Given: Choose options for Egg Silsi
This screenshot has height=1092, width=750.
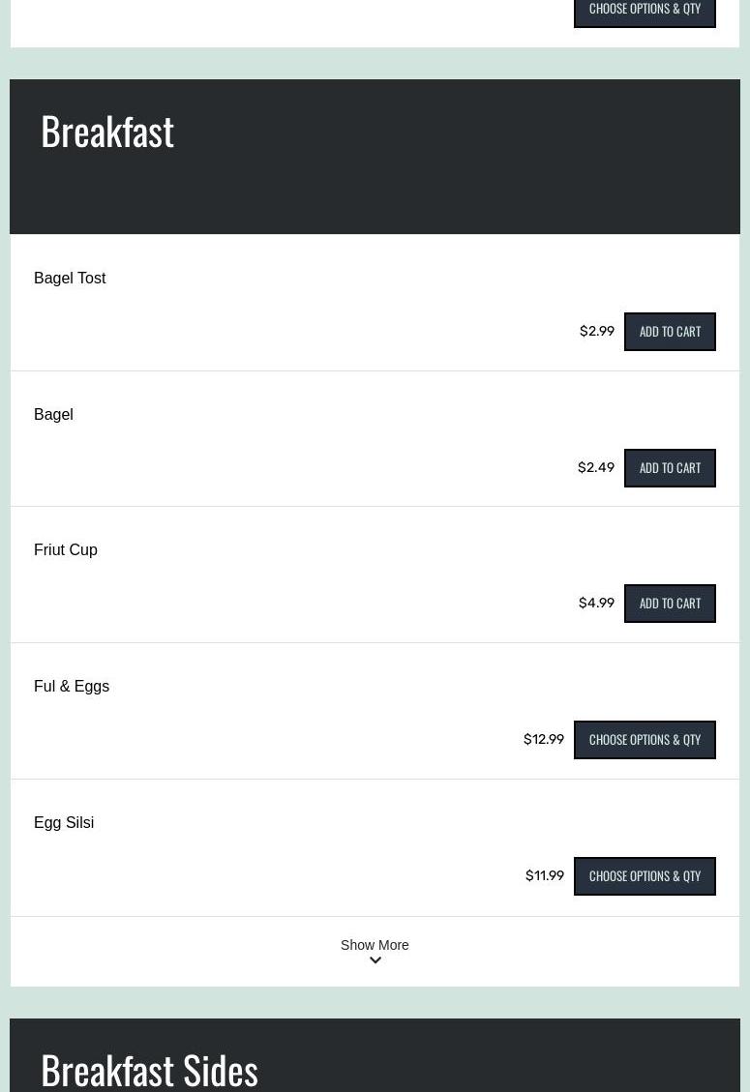Looking at the screenshot, I should (645, 876).
